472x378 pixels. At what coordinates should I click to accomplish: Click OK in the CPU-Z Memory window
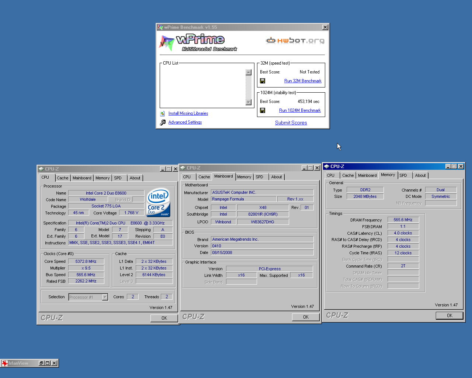click(x=450, y=316)
